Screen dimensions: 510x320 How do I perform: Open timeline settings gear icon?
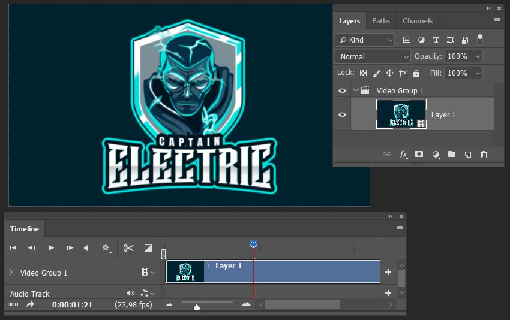click(106, 248)
